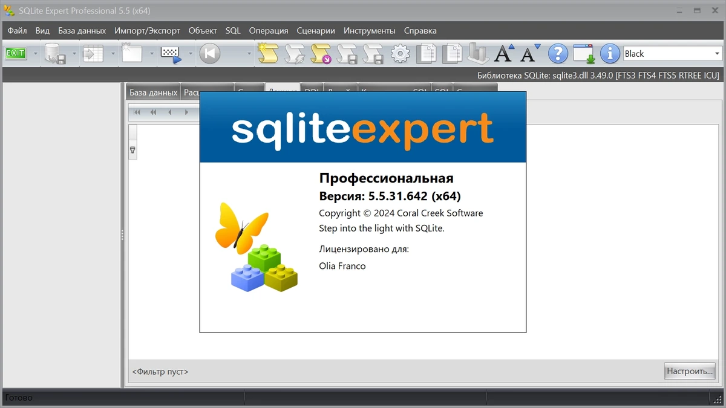The height and width of the screenshot is (408, 726).
Task: Increase font size with A up-arrow icon
Action: [504, 53]
